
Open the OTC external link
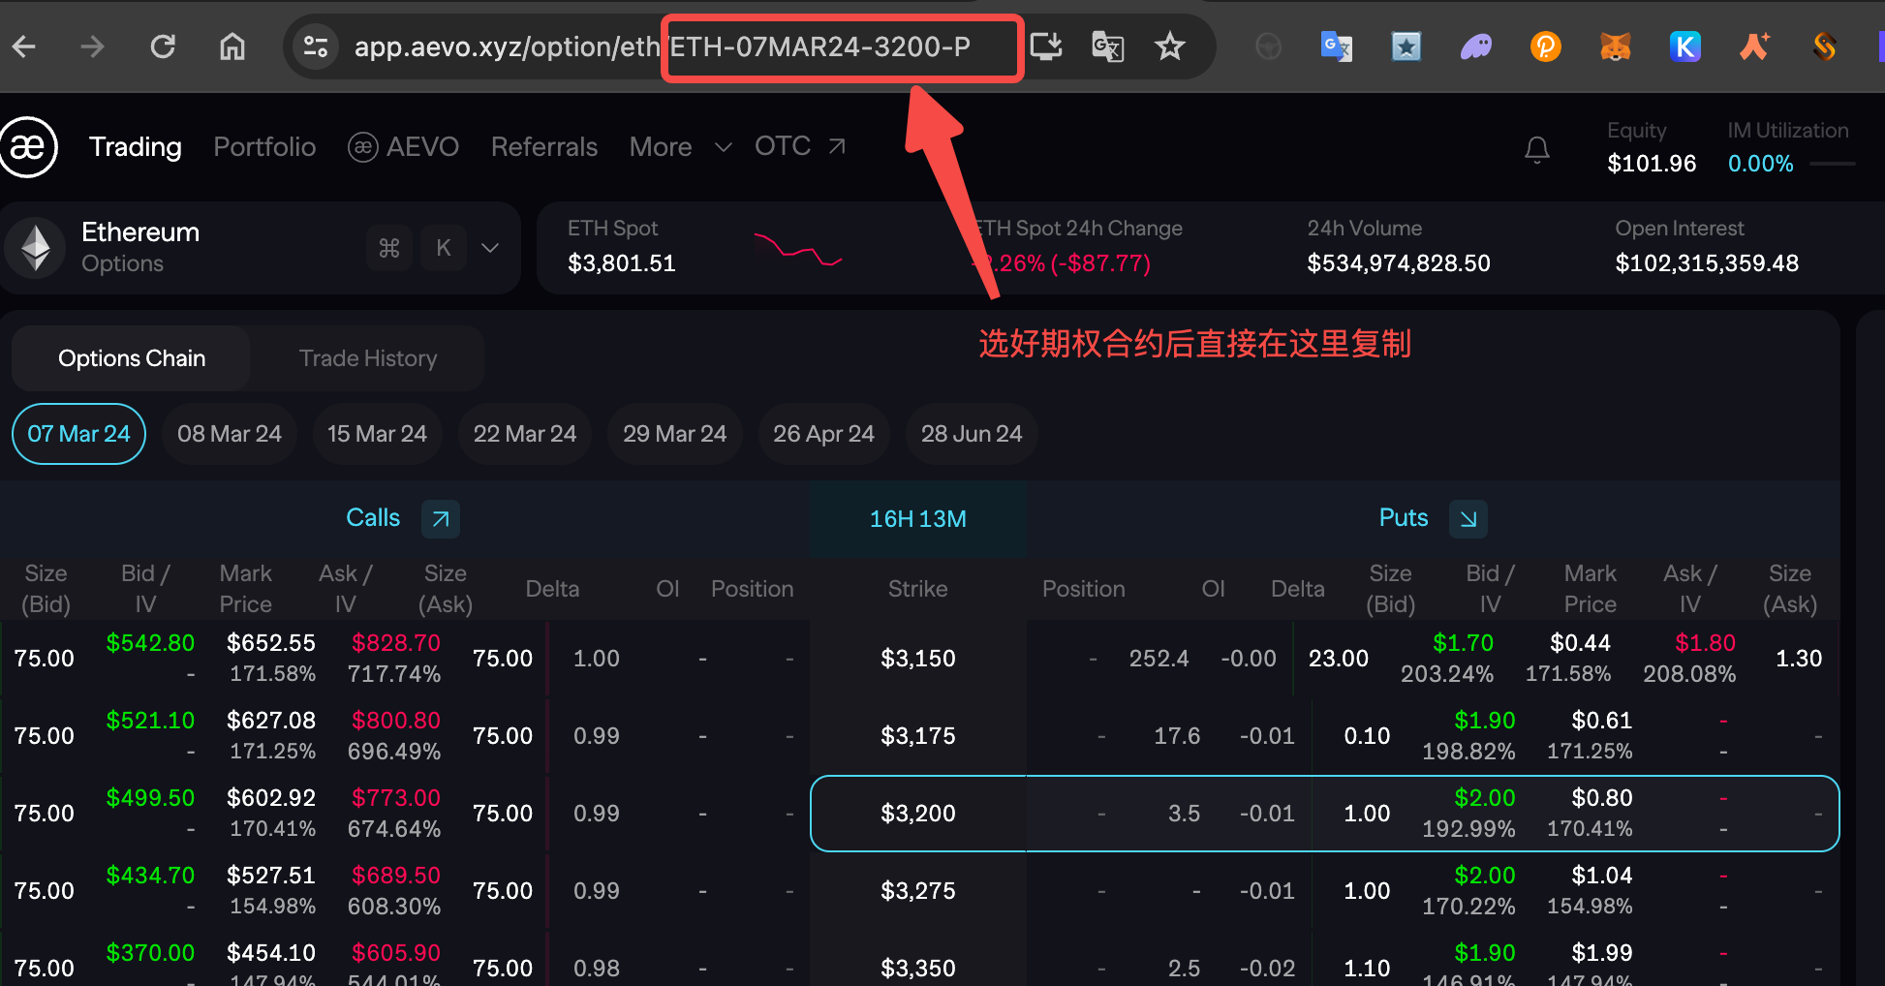tap(800, 146)
